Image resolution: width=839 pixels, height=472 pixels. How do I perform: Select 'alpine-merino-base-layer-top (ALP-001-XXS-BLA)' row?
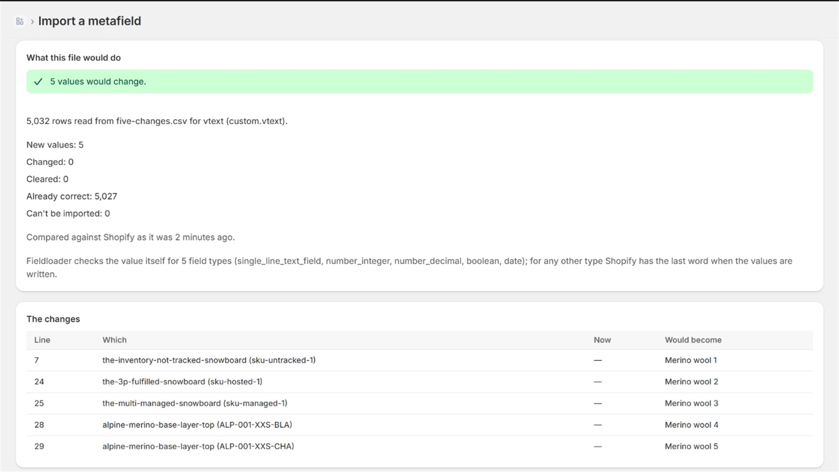coord(419,425)
